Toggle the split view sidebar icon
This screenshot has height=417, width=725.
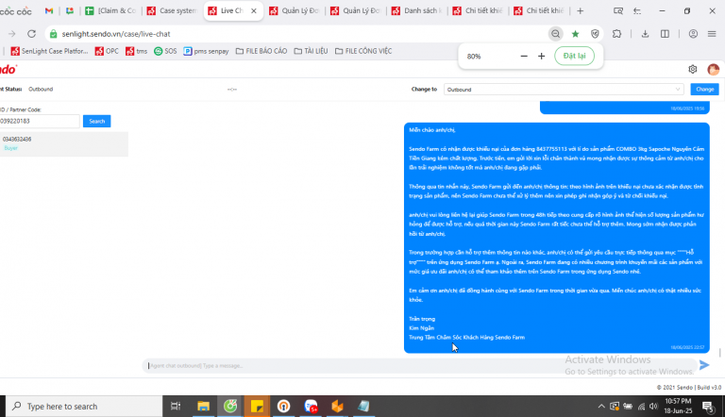pos(665,34)
